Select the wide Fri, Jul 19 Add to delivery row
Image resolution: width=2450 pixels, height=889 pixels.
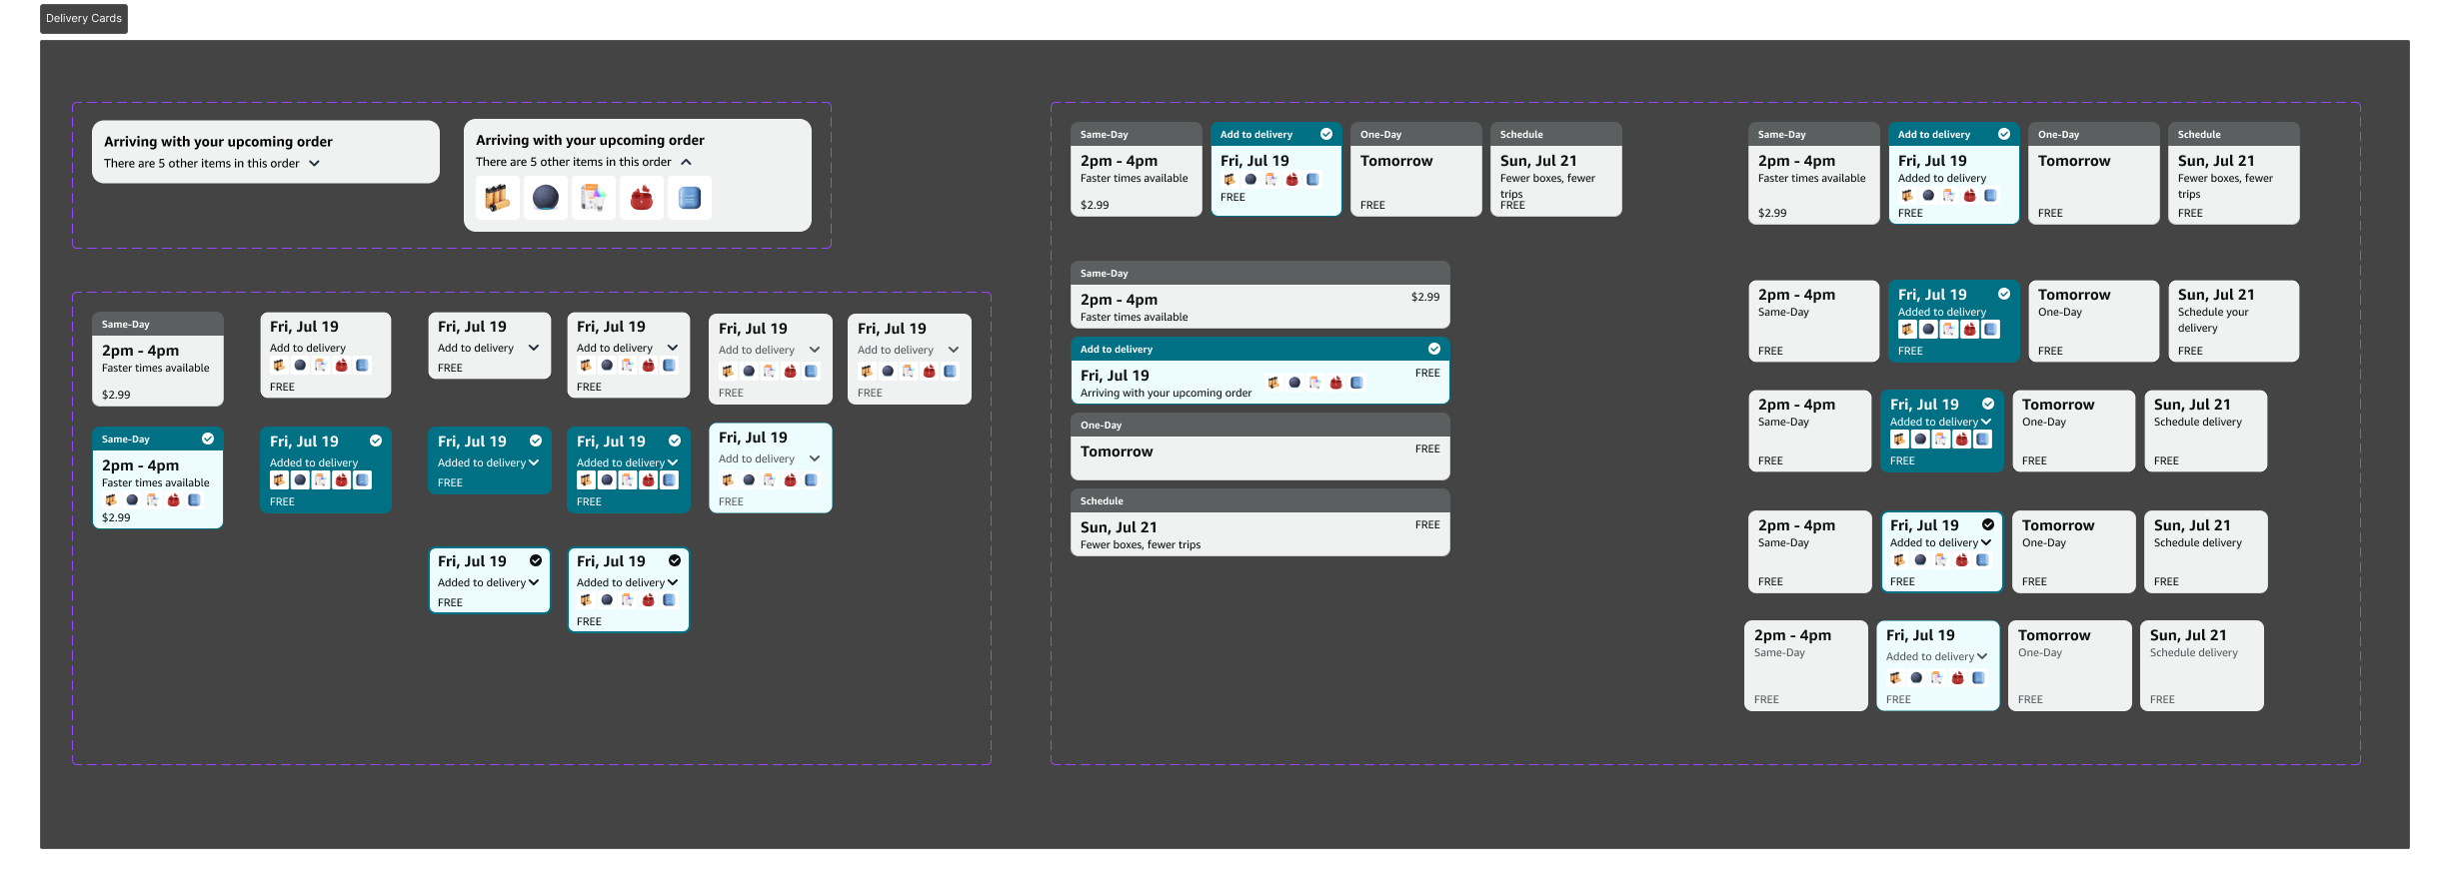coord(1259,371)
